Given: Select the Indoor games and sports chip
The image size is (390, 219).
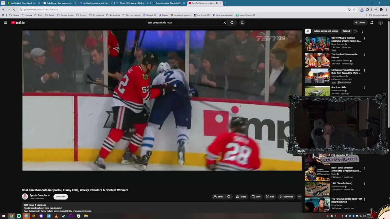Looking at the screenshot, I should pos(326,31).
